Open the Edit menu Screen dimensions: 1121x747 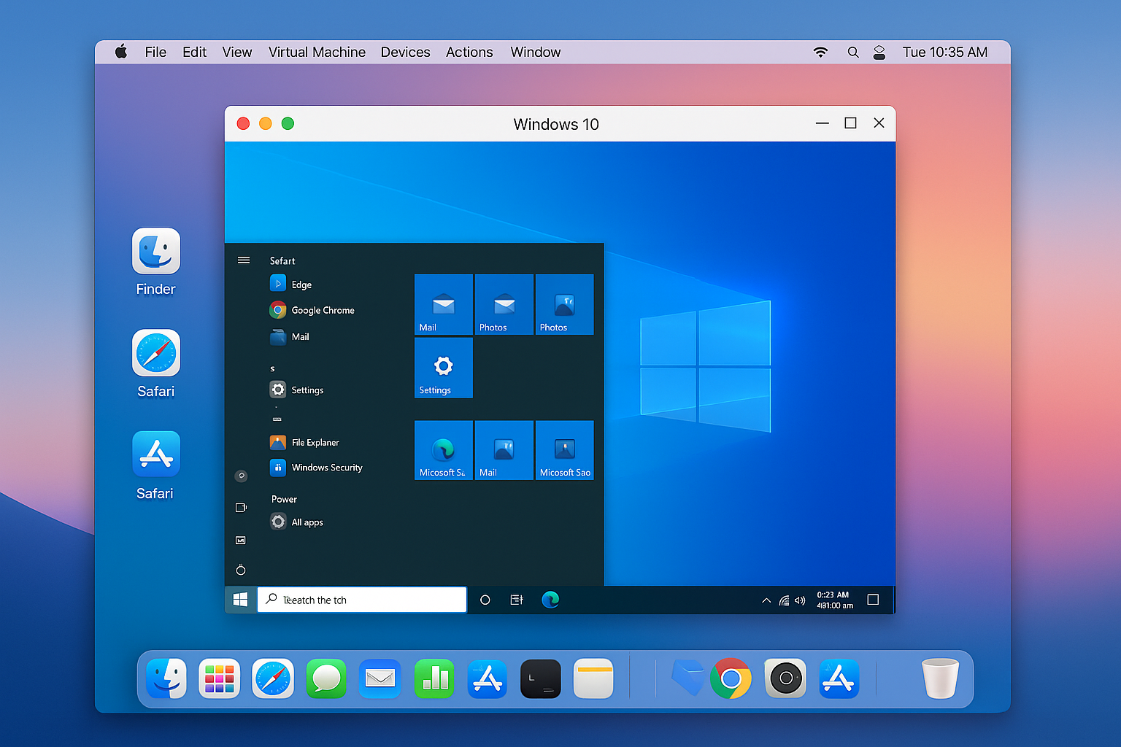click(194, 52)
